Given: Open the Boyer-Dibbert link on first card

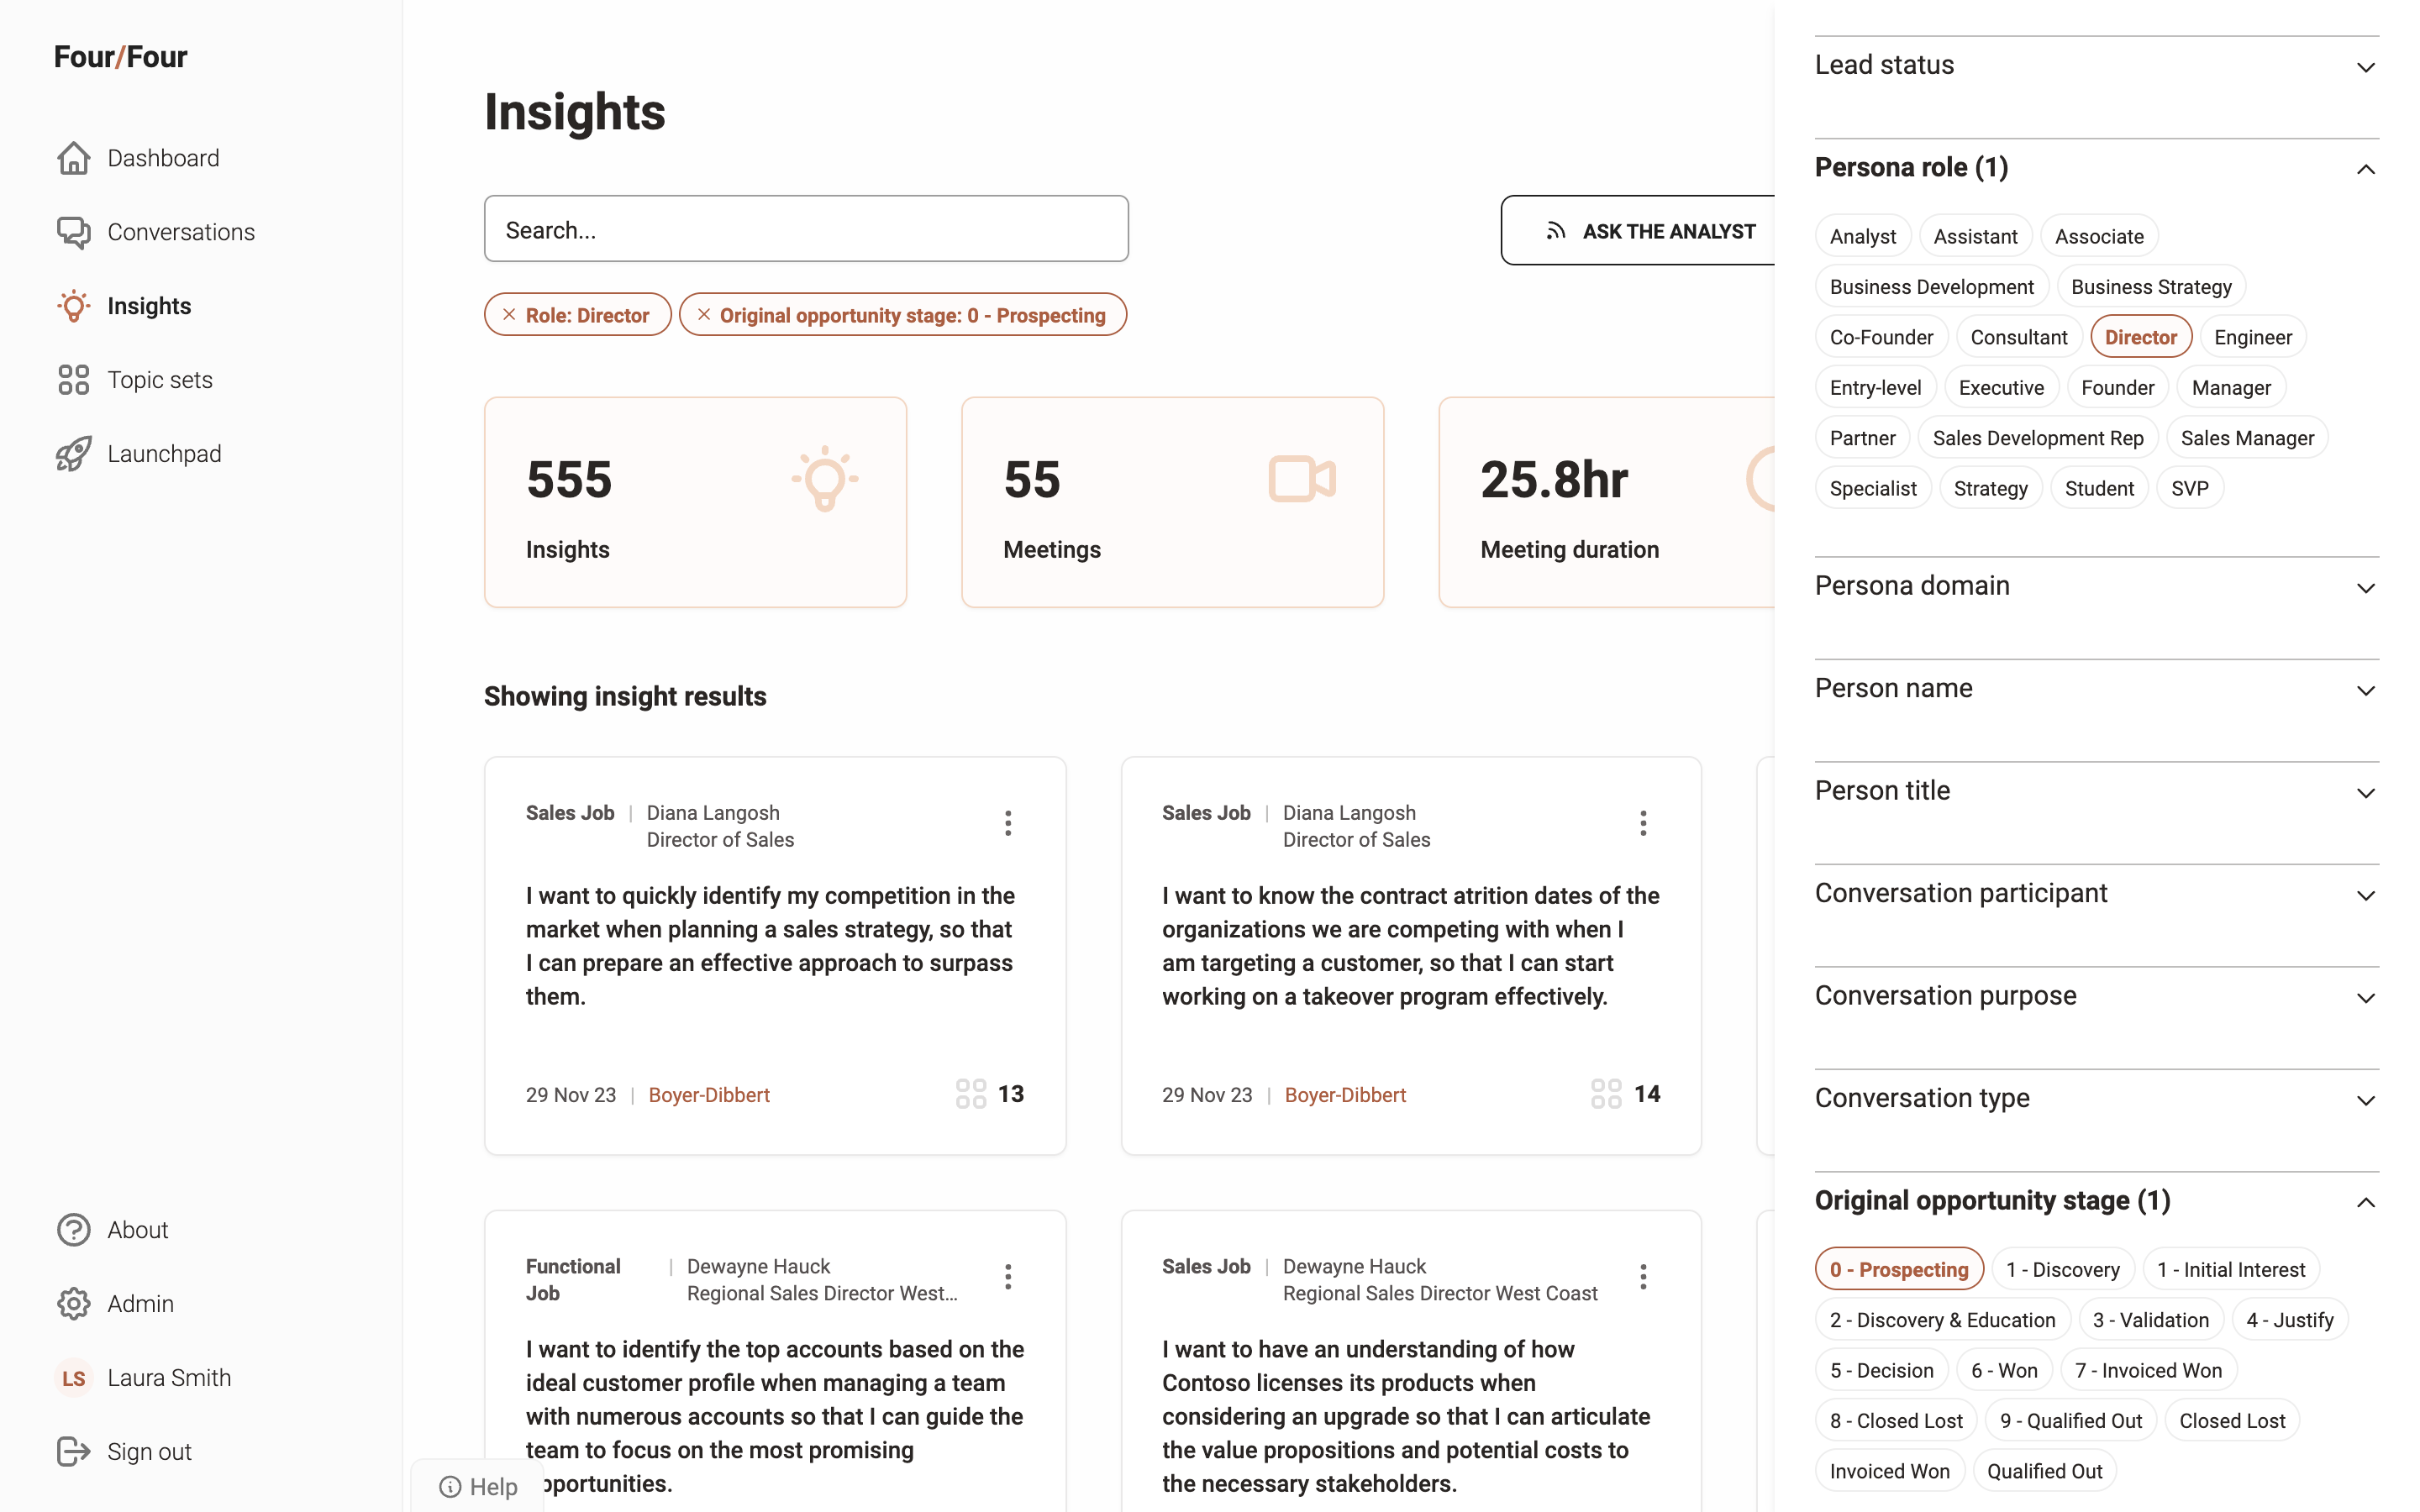Looking at the screenshot, I should (709, 1095).
